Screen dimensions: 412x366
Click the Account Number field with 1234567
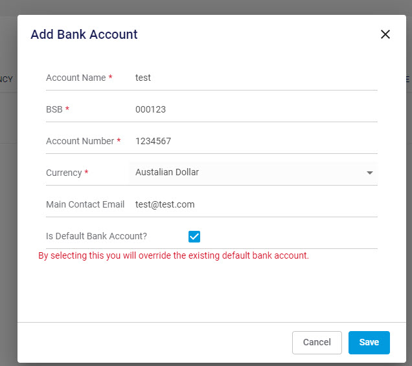pos(253,141)
